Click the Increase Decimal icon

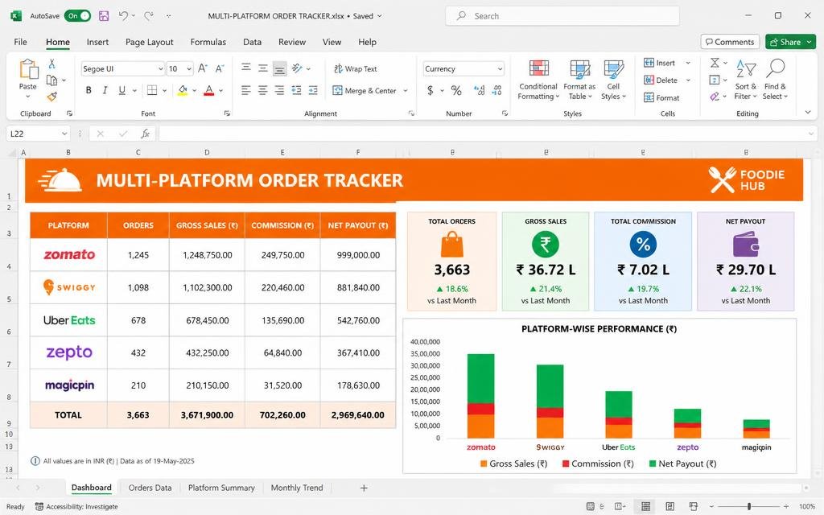coord(480,90)
